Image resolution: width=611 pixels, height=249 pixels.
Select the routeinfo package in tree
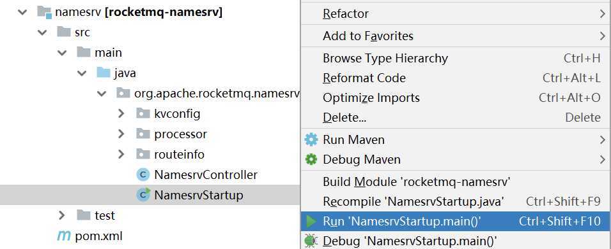(x=179, y=154)
